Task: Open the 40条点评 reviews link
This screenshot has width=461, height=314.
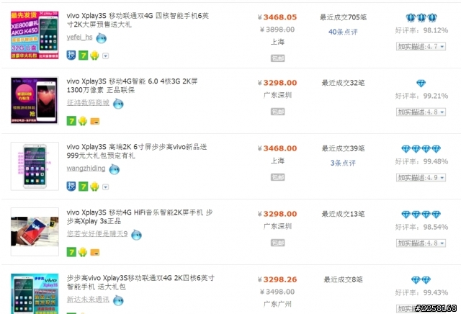Action: tap(343, 32)
